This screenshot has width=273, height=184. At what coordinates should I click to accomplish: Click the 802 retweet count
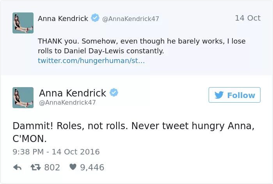click(x=52, y=168)
